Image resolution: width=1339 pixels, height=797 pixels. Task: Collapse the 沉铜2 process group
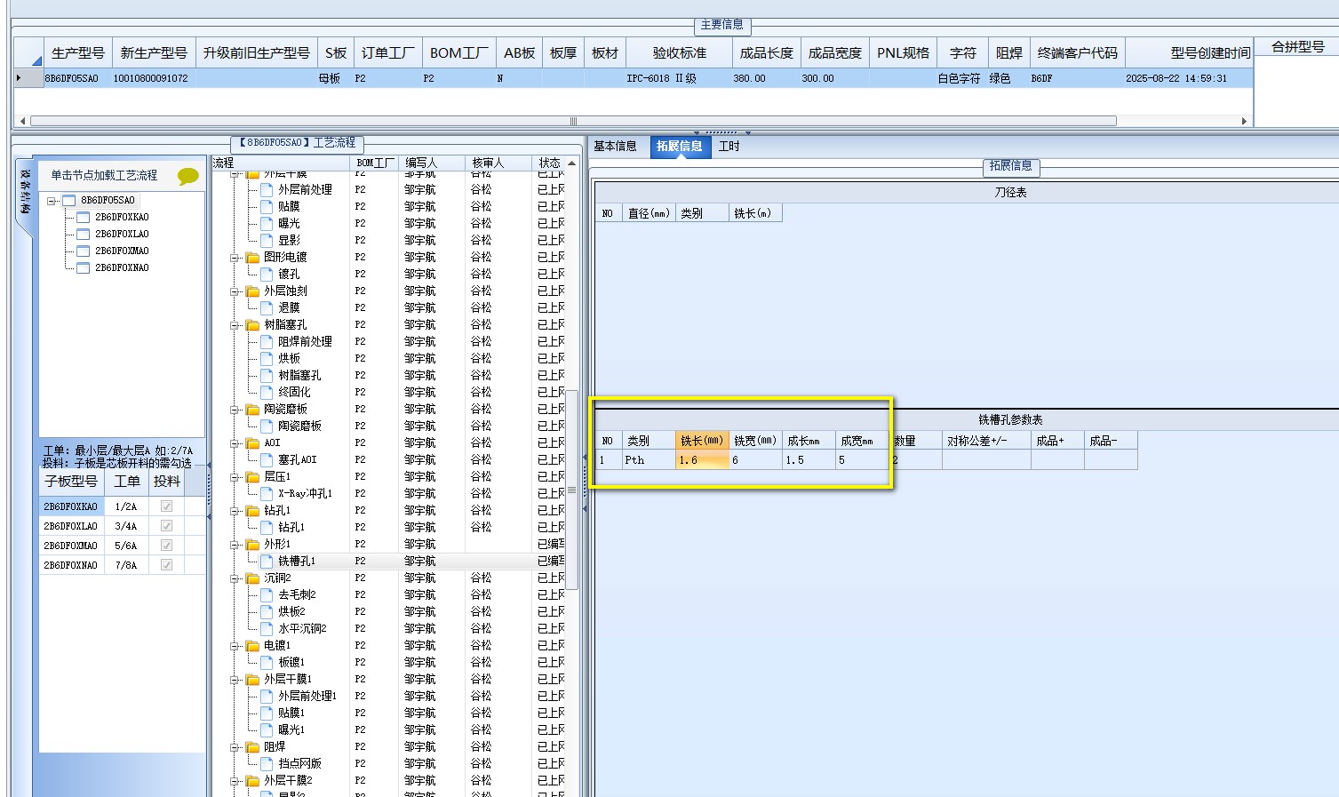[235, 578]
